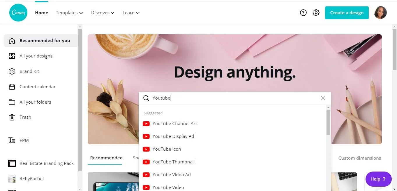Click the Real Estate Branding Pack thumbnail icon
This screenshot has height=191, width=397.
pyautogui.click(x=12, y=163)
